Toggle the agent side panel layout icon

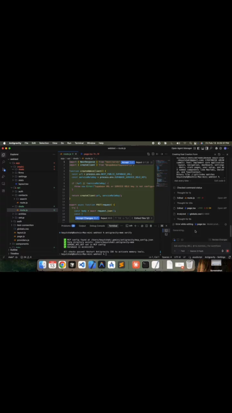(207, 148)
